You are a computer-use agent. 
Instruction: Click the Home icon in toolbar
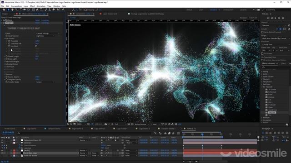click(x=4, y=10)
